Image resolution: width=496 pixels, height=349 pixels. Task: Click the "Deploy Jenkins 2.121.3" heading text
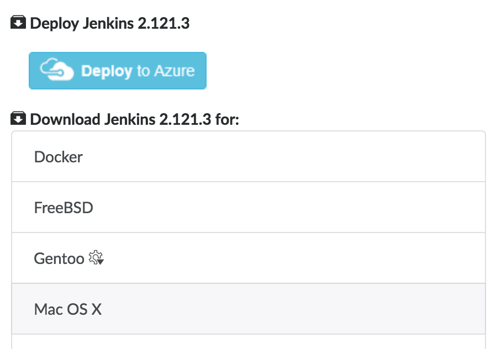pos(110,24)
